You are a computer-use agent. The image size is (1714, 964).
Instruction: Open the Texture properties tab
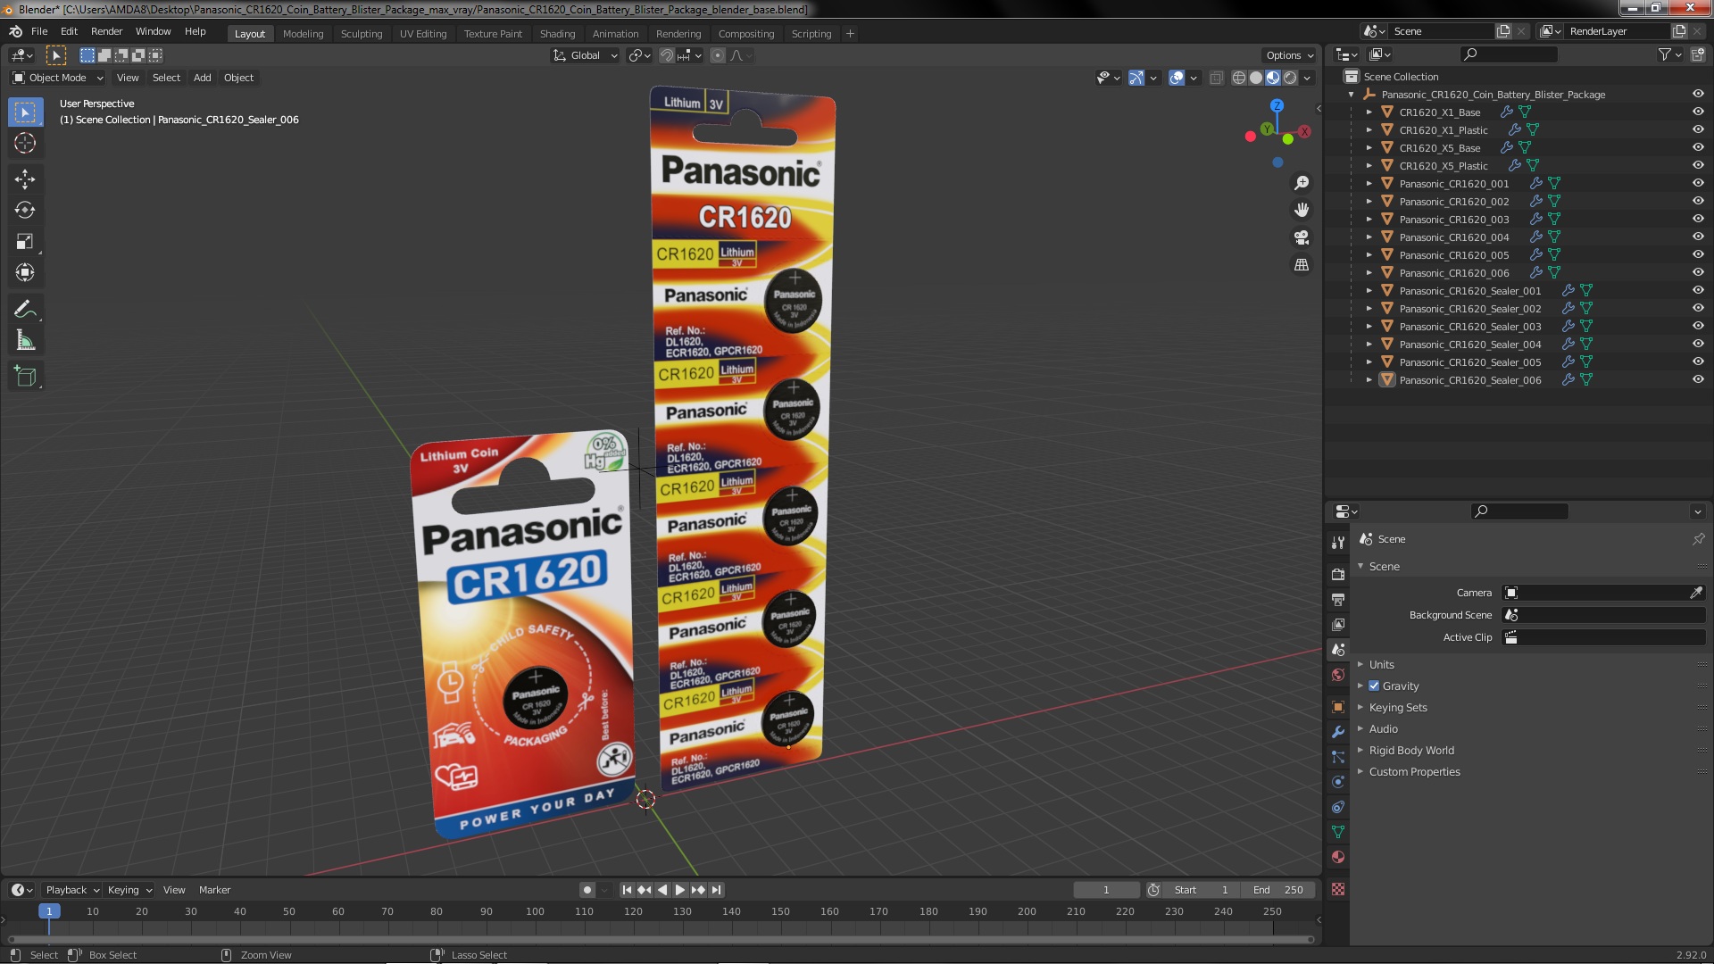click(1337, 889)
